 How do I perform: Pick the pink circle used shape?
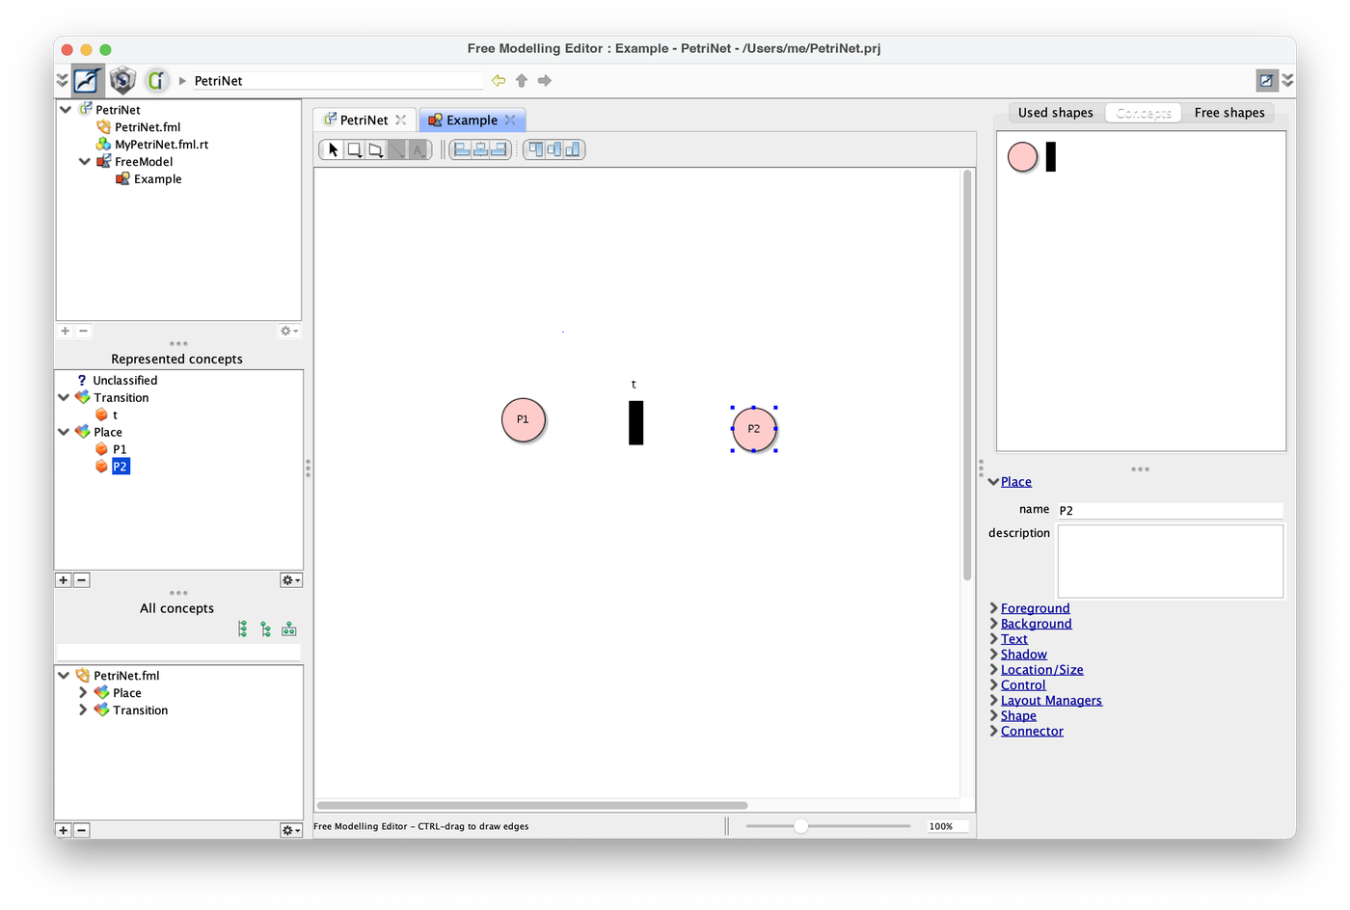[x=1022, y=156]
